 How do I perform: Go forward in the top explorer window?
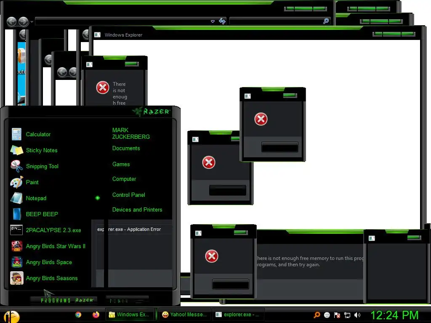pyautogui.click(x=24, y=22)
